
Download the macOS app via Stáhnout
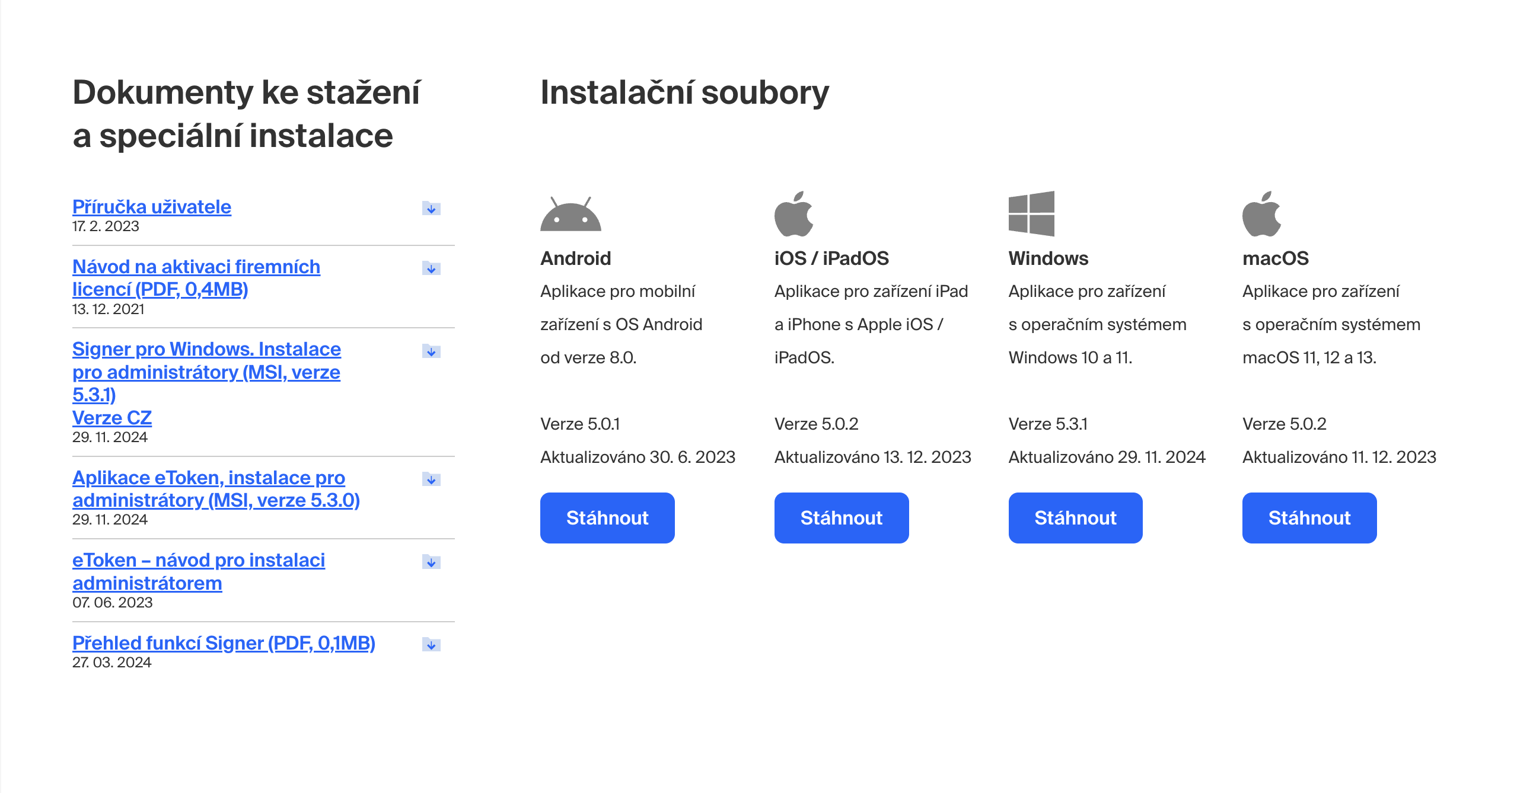tap(1309, 517)
